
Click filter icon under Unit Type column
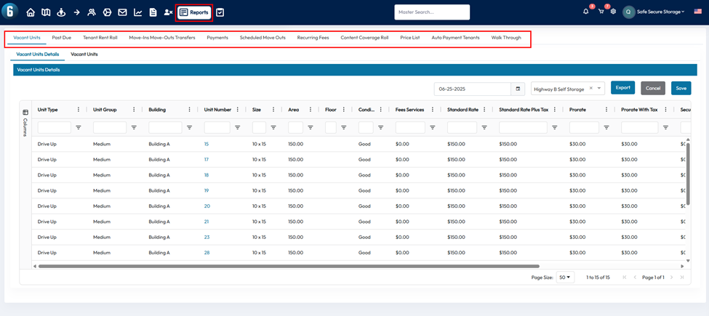(79, 127)
